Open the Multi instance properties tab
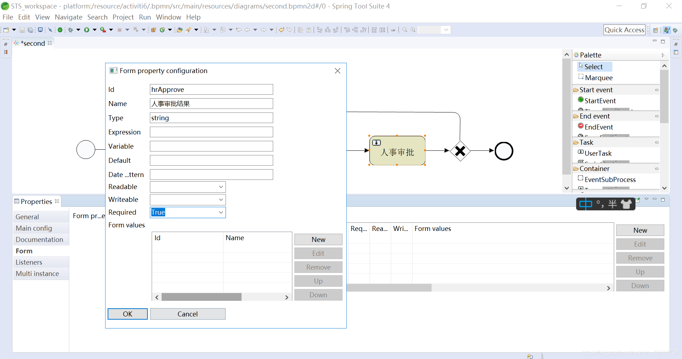The height and width of the screenshot is (359, 682). pos(41,274)
